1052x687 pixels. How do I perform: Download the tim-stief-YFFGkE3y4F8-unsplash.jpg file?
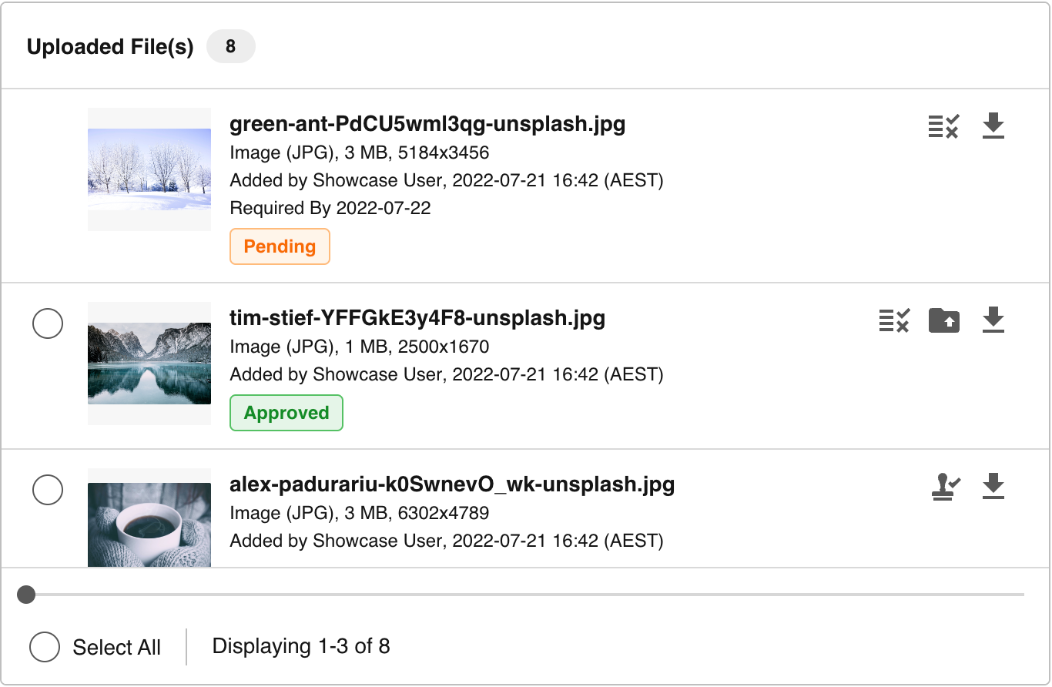coord(993,320)
